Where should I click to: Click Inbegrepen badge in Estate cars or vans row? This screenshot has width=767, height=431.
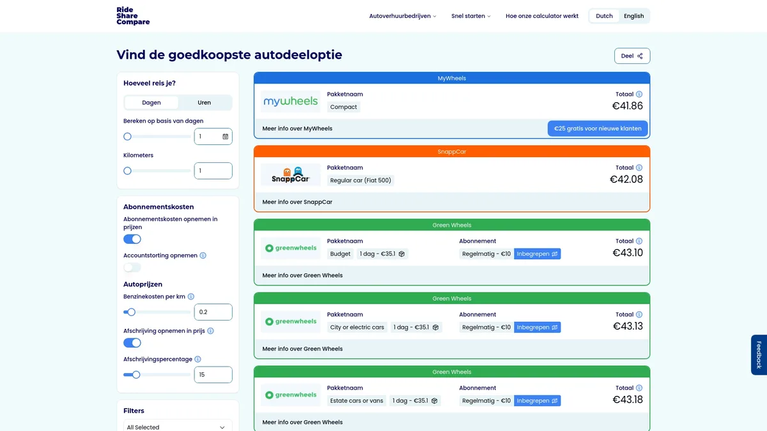click(537, 401)
